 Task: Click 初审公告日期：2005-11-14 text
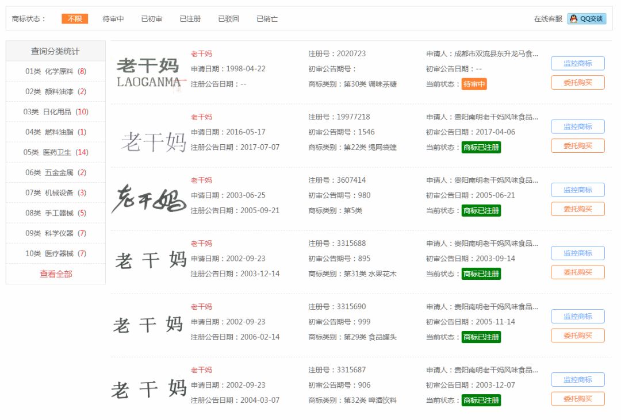(x=470, y=322)
